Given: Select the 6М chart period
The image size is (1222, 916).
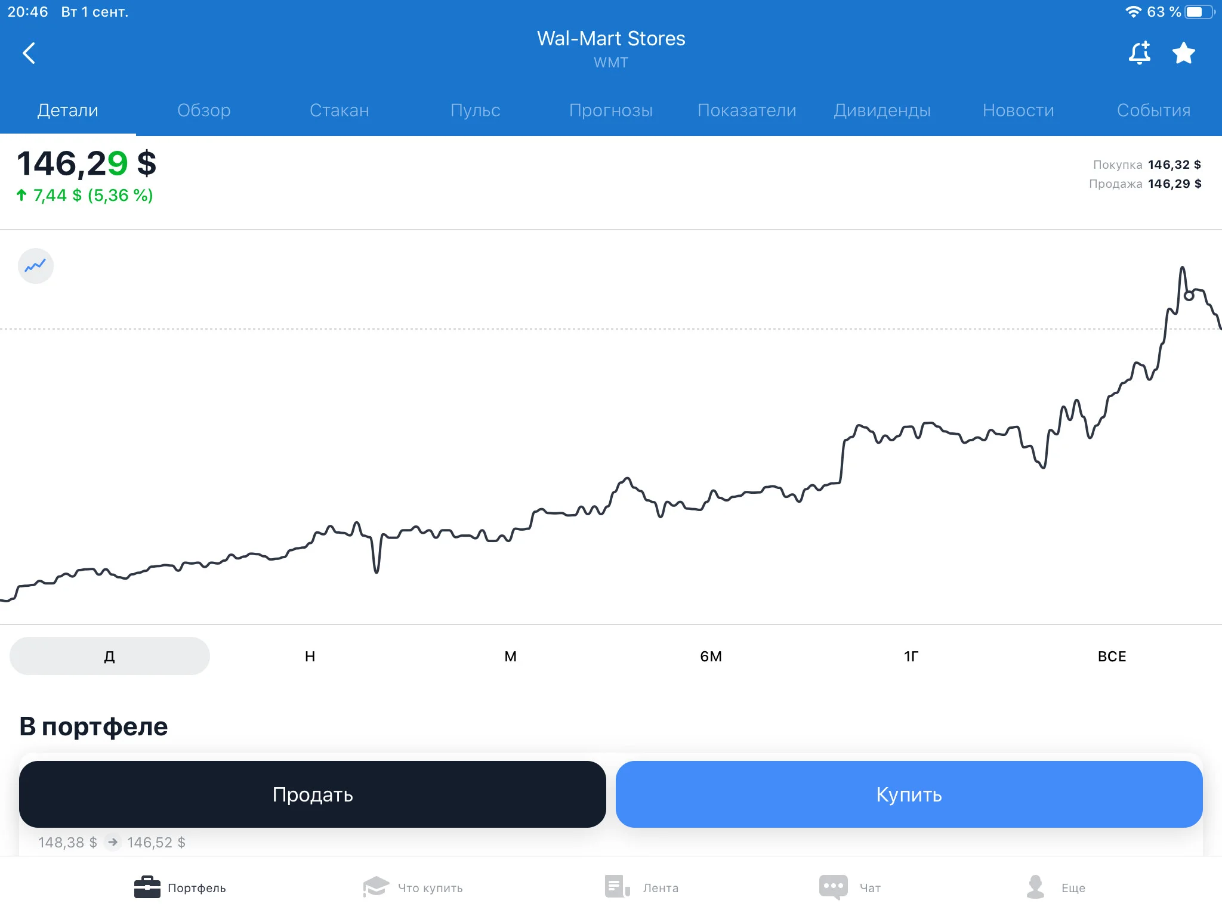Looking at the screenshot, I should point(711,656).
